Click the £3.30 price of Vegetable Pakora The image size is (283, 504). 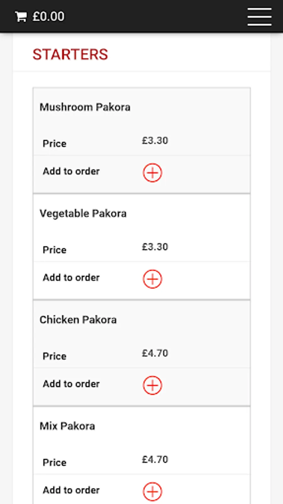click(155, 247)
